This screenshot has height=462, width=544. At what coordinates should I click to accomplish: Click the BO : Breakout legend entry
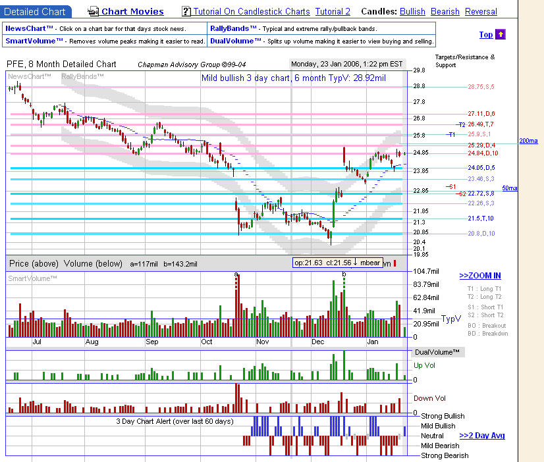coord(487,326)
